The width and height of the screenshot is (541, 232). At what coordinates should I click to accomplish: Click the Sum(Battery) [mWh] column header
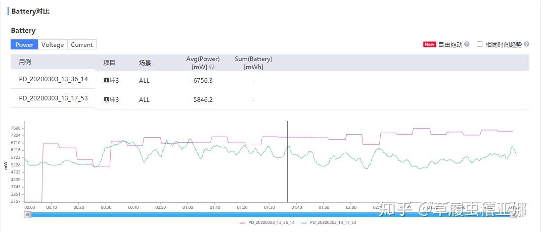click(x=253, y=63)
